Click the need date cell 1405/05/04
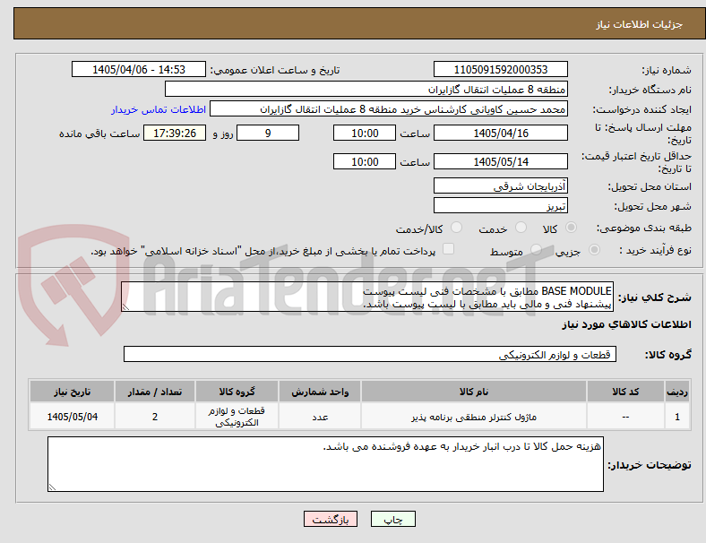Image resolution: width=706 pixels, height=543 pixels. 72,417
